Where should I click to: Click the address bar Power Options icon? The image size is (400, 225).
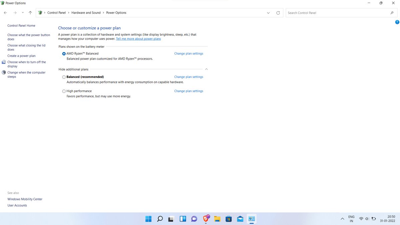click(x=40, y=13)
